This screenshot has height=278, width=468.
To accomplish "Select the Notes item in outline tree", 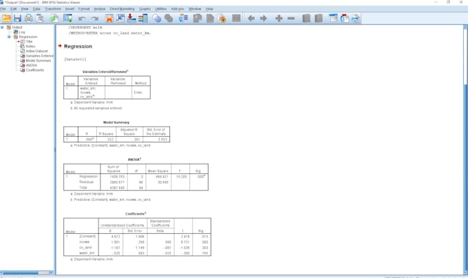I will (30, 46).
